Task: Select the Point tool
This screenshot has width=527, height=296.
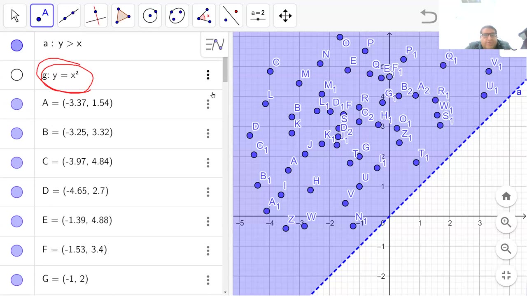Action: tap(42, 16)
